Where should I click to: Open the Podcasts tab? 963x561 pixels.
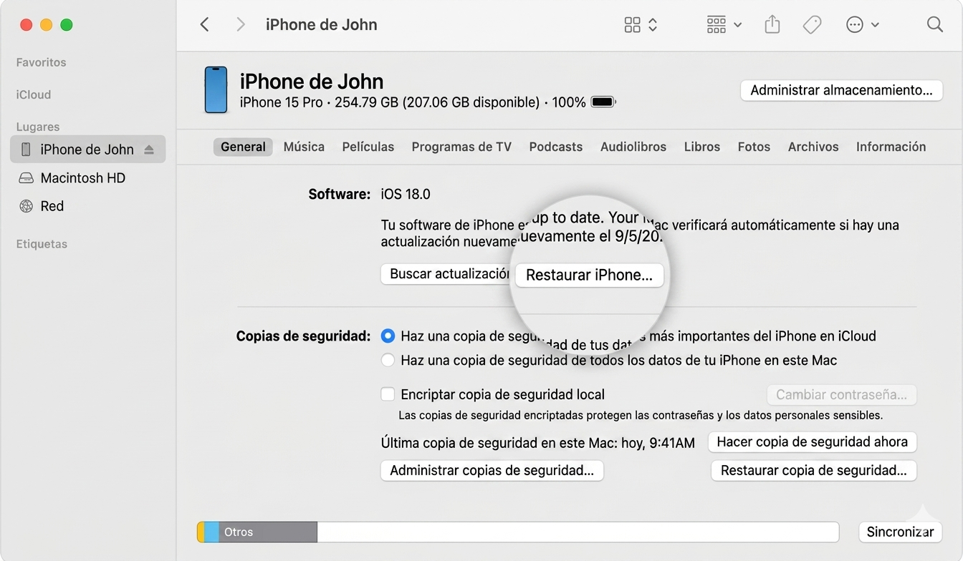click(x=556, y=147)
